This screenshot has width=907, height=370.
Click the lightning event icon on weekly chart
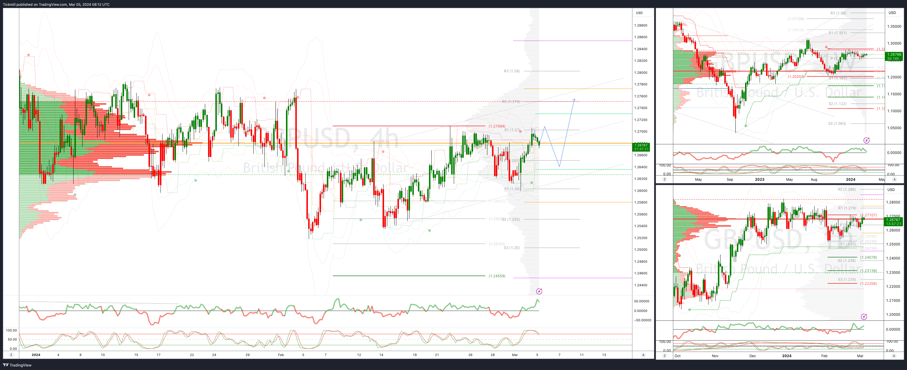point(866,140)
